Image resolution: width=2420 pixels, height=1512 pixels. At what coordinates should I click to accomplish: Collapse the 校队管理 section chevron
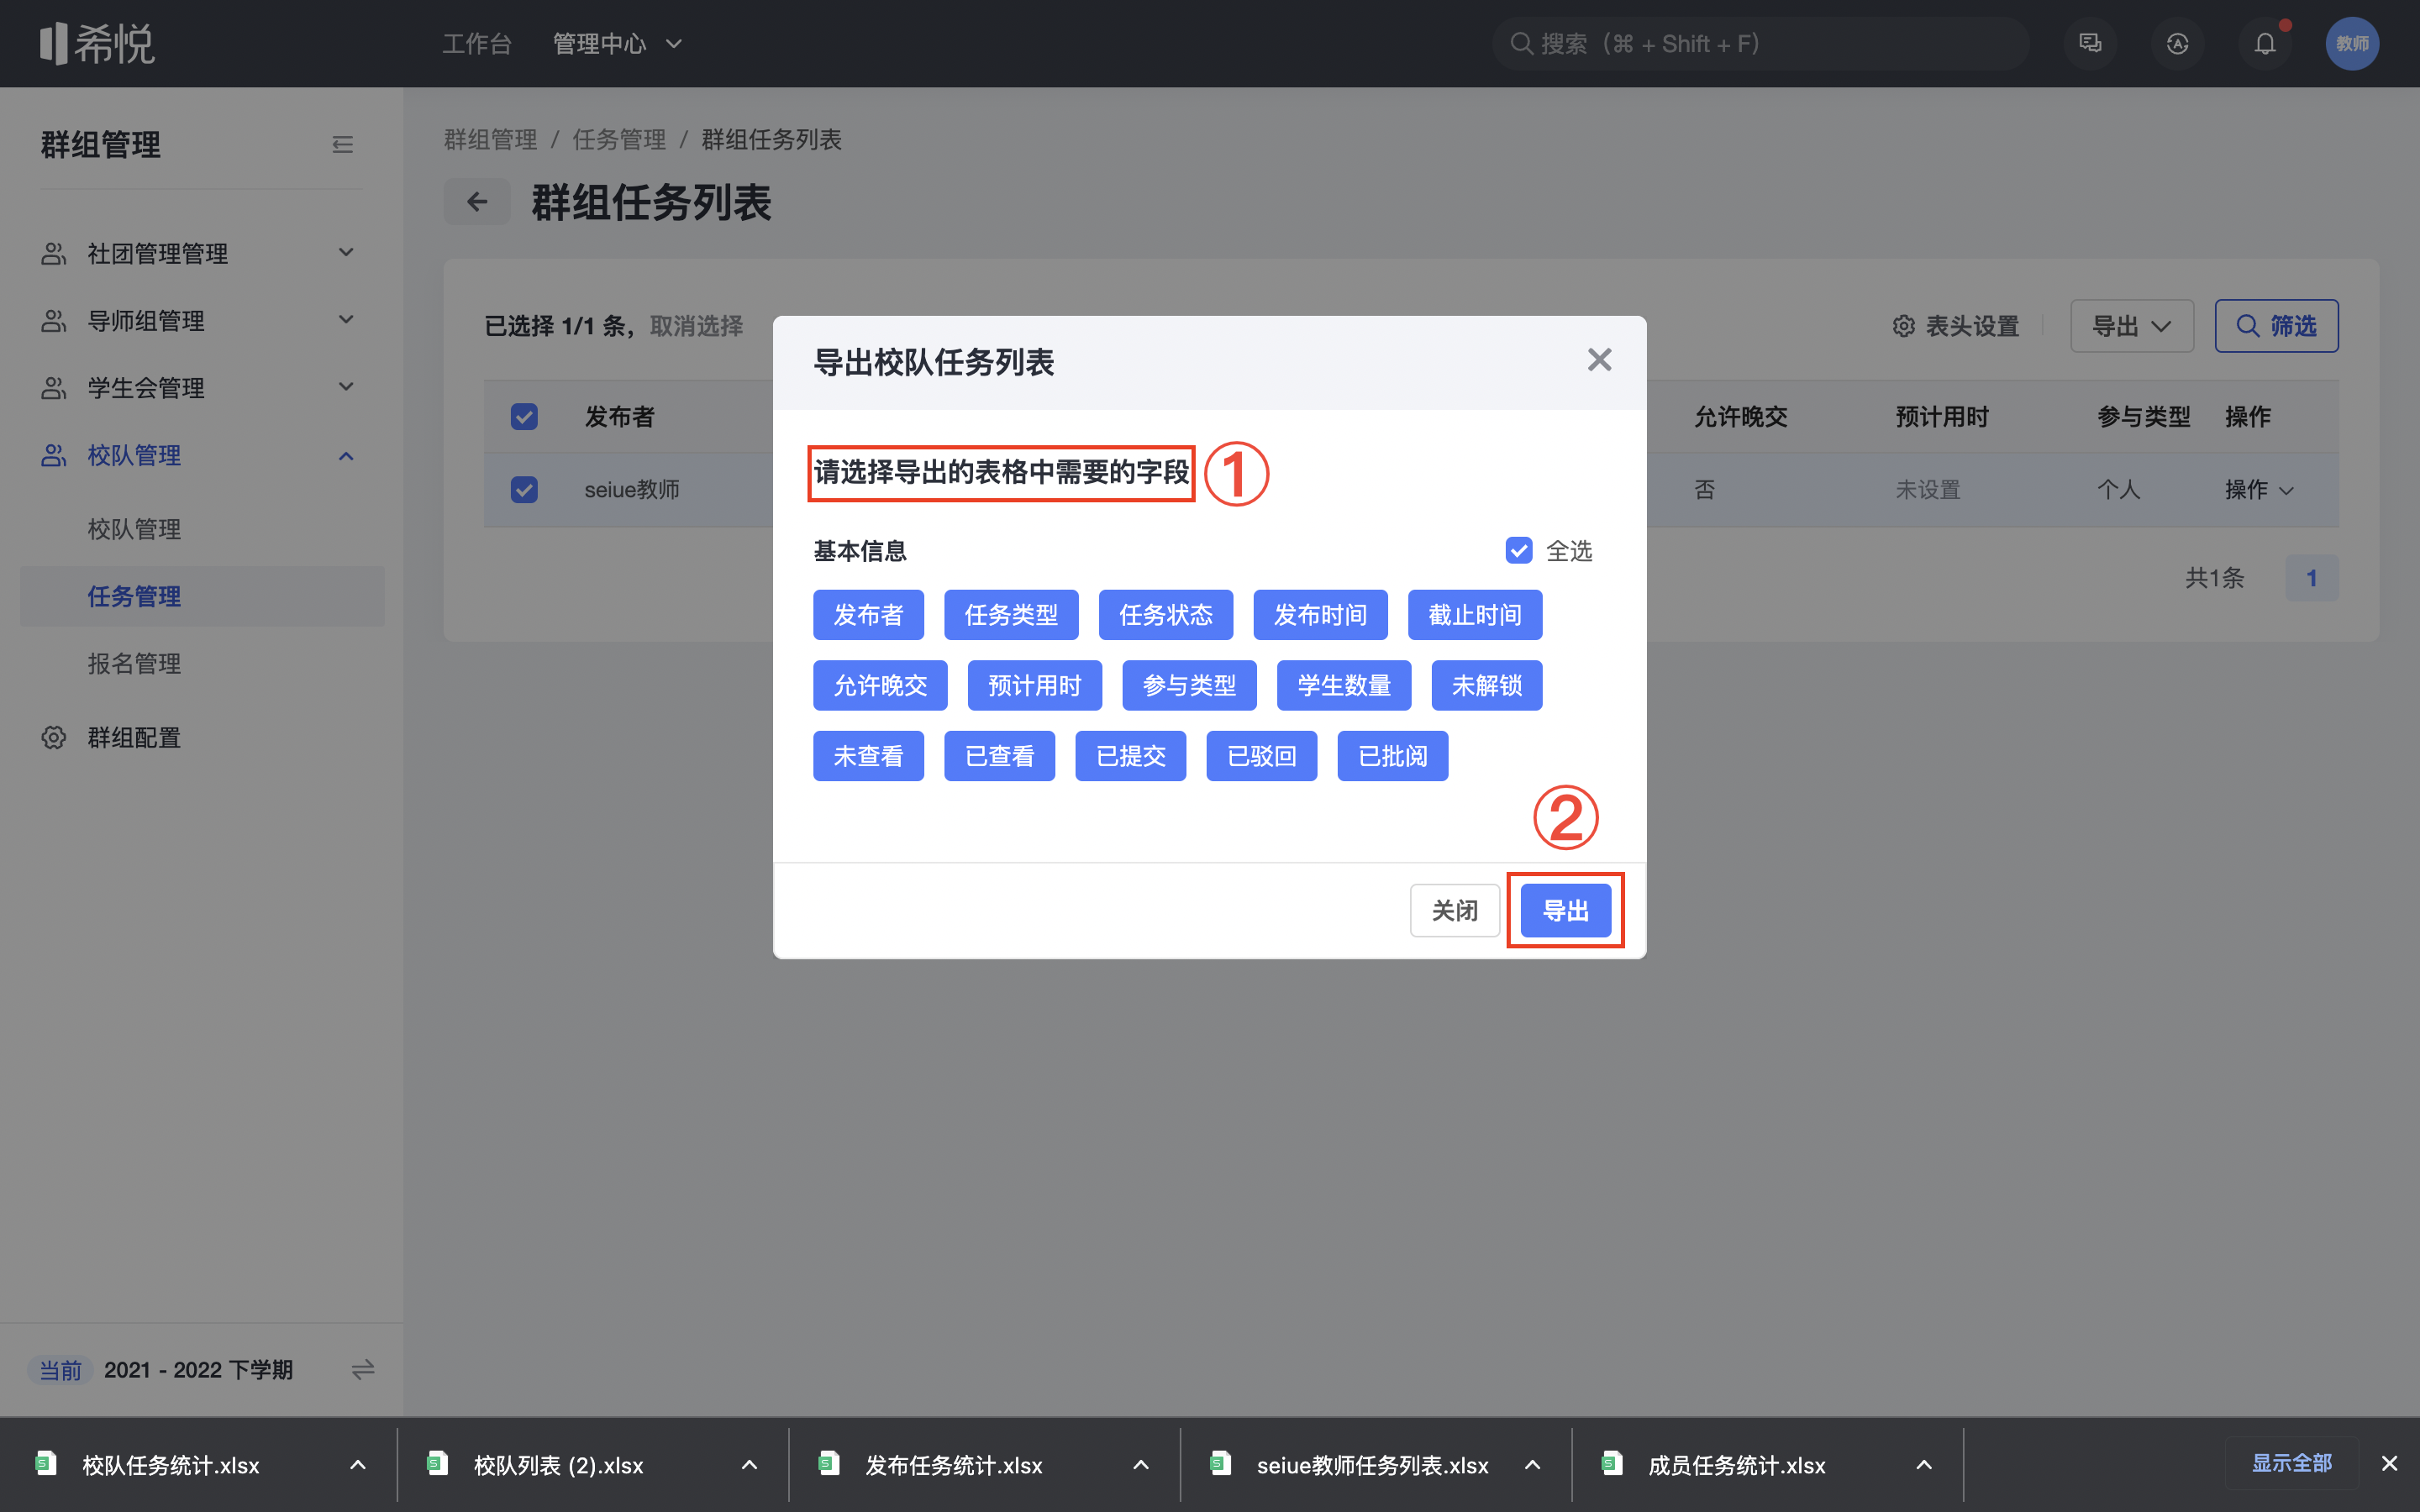click(346, 456)
